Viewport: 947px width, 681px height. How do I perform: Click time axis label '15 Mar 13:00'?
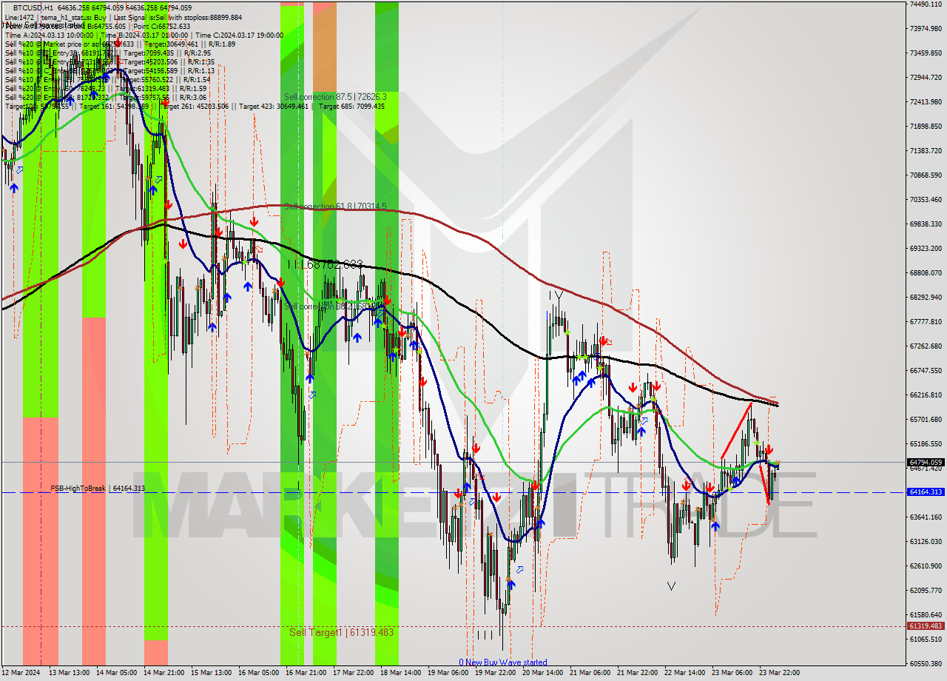[x=211, y=672]
